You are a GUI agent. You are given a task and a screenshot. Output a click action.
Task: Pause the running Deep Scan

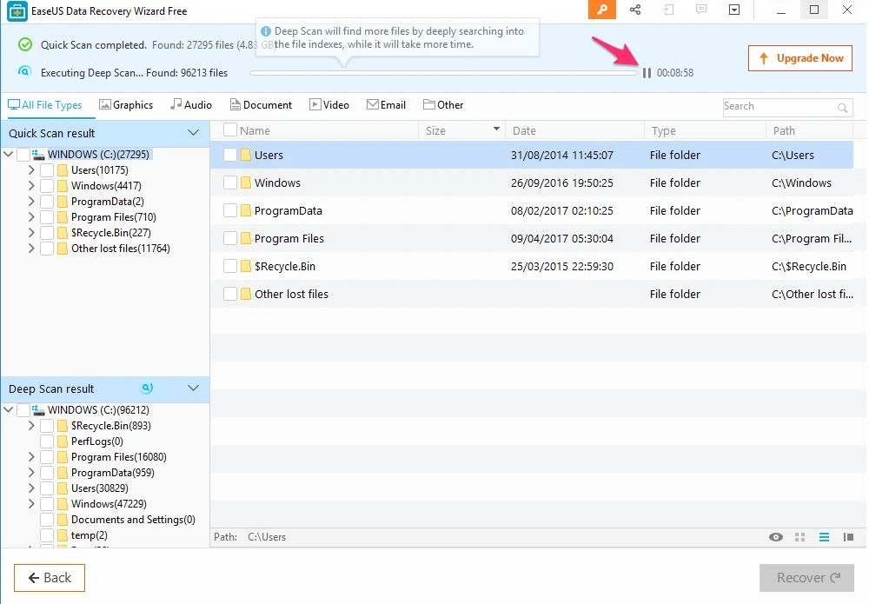(647, 73)
